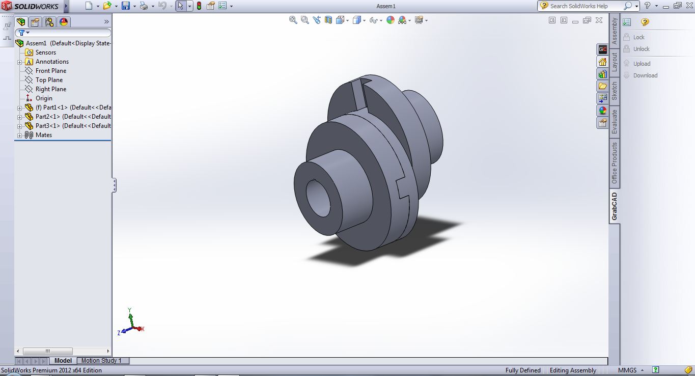This screenshot has height=376, width=695.
Task: Click the Edit Appearance color ball icon
Action: (x=391, y=20)
